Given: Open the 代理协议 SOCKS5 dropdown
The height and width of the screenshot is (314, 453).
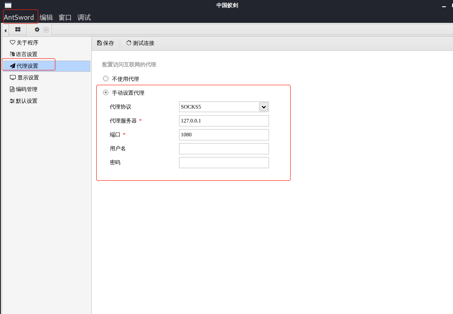Looking at the screenshot, I should click(x=224, y=107).
